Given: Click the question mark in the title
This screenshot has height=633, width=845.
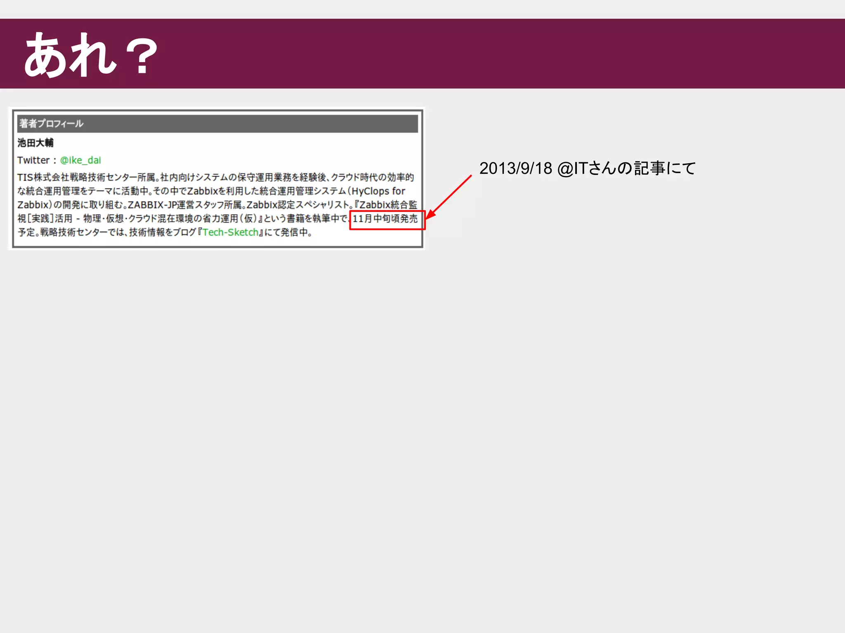Looking at the screenshot, I should pos(142,56).
